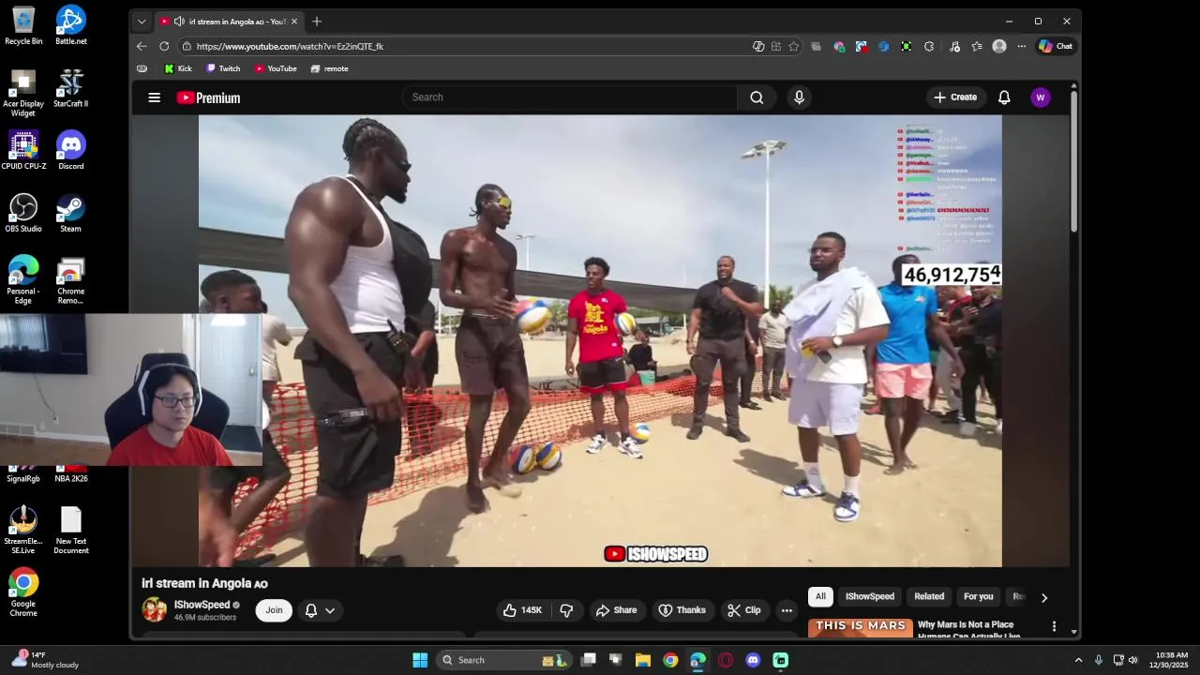
Task: Select the New Text Document file
Action: click(x=71, y=531)
